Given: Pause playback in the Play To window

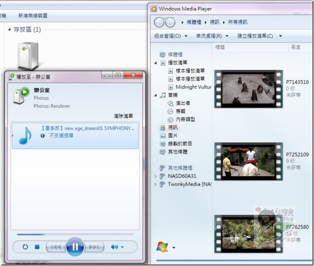Looking at the screenshot, I should pos(75,246).
